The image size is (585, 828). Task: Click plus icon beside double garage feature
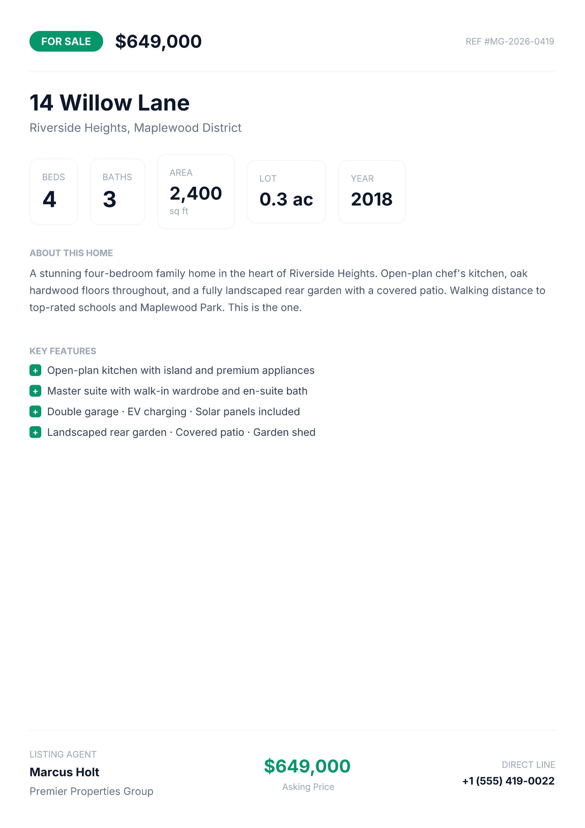(35, 412)
